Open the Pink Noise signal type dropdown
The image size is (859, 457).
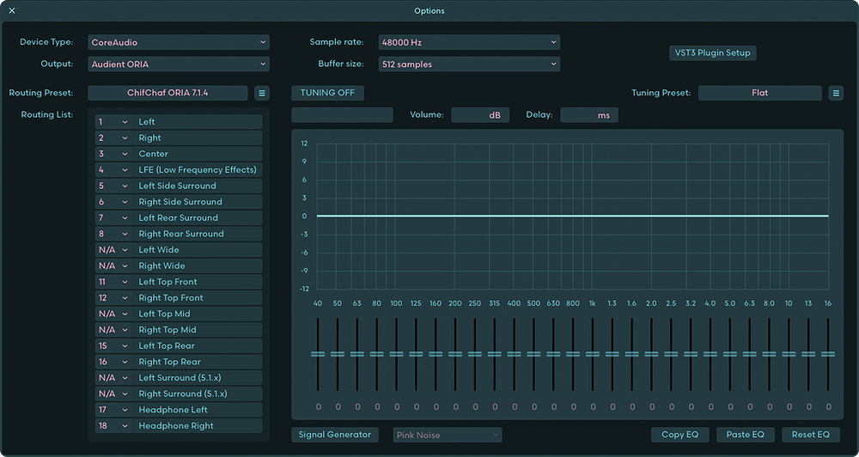[x=448, y=435]
